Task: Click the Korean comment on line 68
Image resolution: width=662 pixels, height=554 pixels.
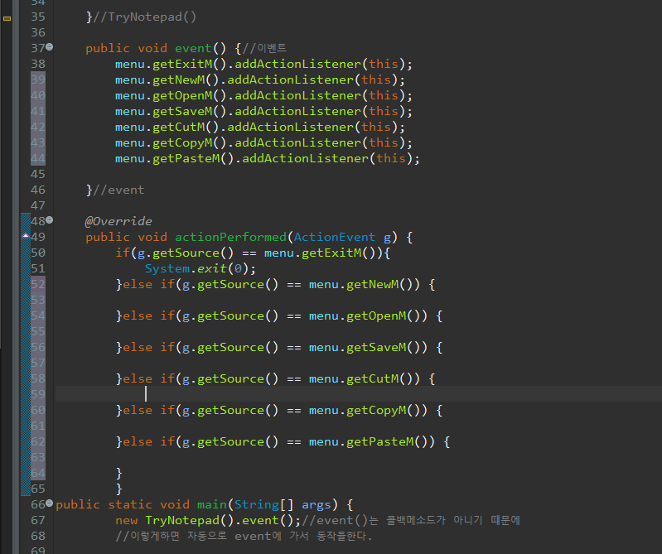Action: click(244, 536)
